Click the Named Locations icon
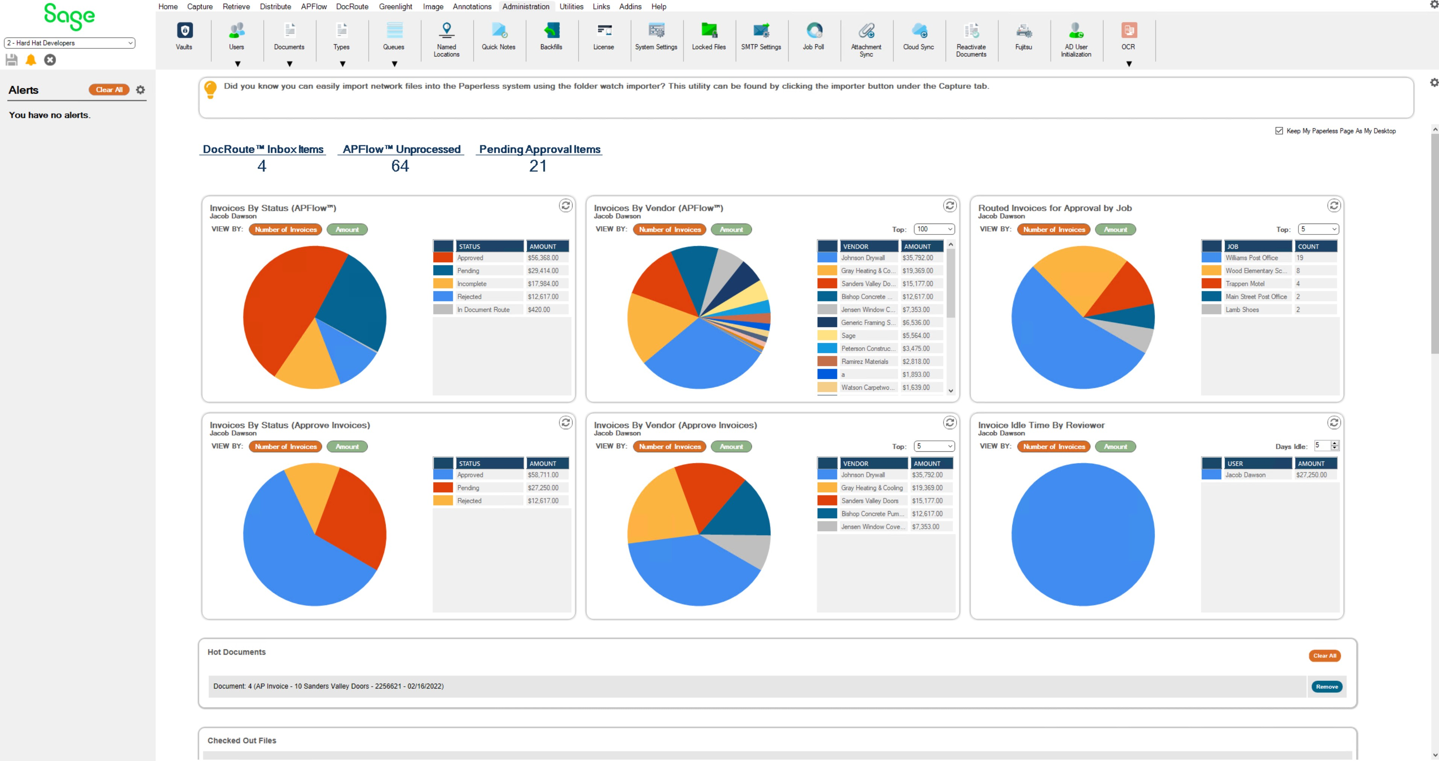The image size is (1439, 761). (446, 39)
